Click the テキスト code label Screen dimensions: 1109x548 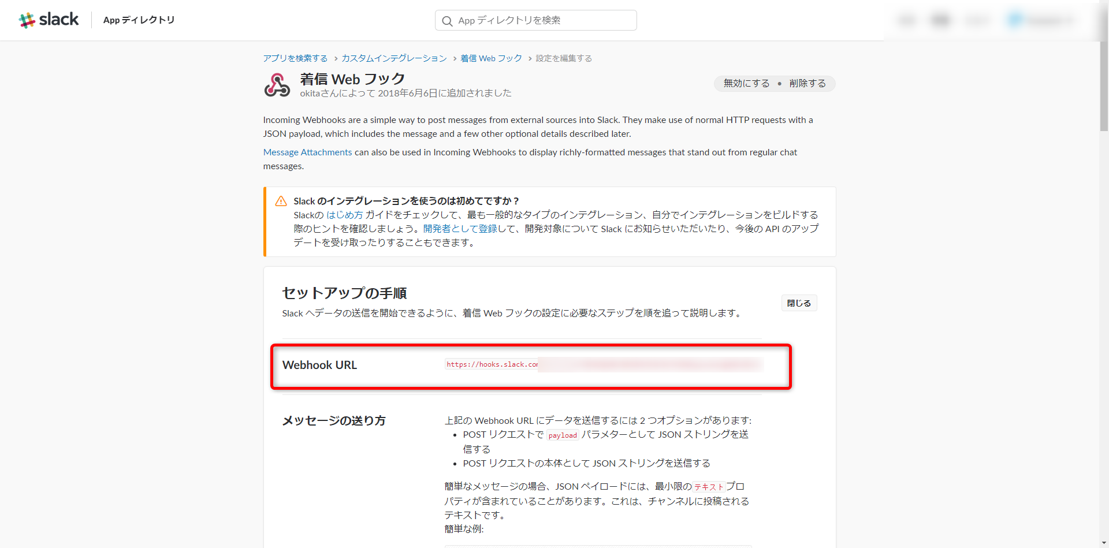[709, 487]
